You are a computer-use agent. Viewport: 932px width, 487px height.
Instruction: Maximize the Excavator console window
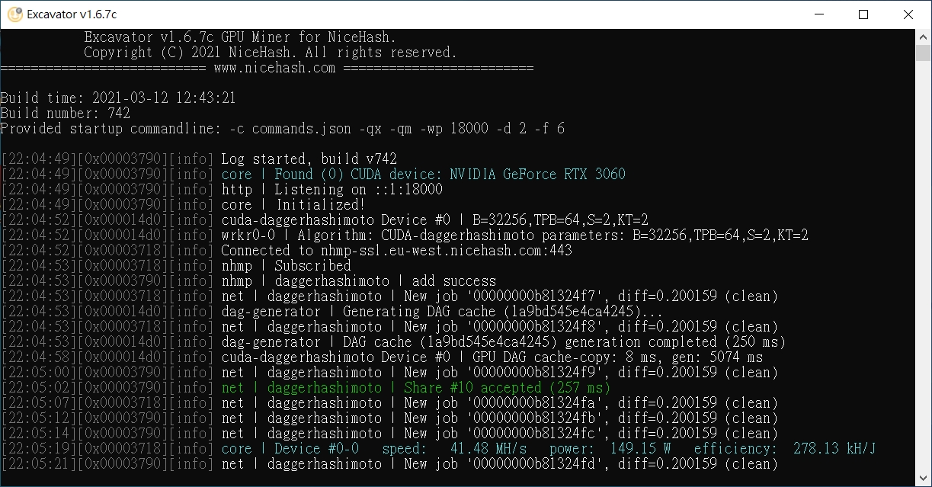863,14
